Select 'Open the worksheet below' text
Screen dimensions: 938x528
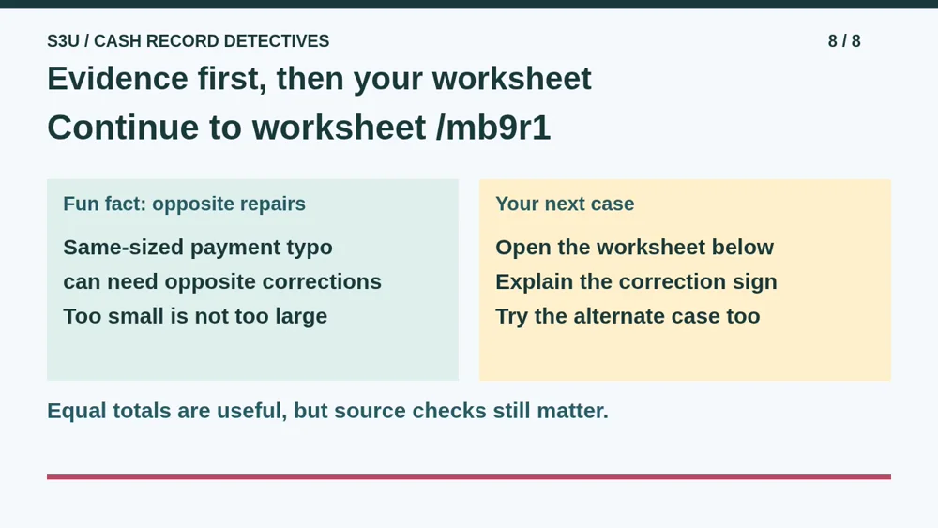coord(635,248)
